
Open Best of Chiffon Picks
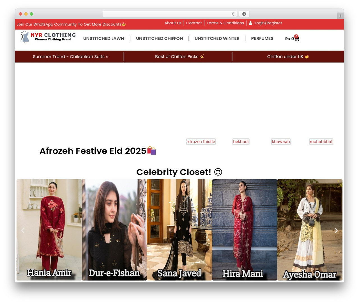pos(179,57)
